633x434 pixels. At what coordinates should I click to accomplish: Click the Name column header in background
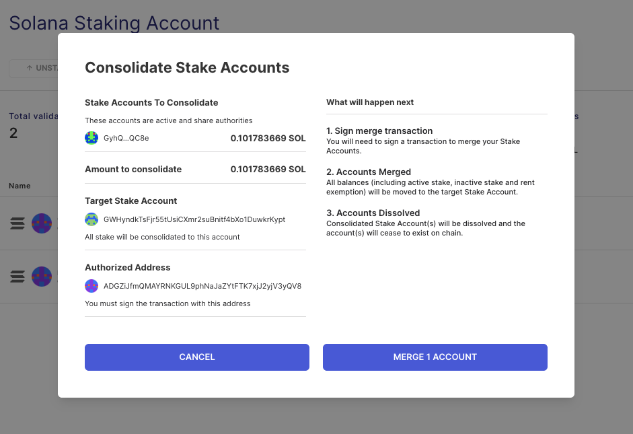click(20, 186)
